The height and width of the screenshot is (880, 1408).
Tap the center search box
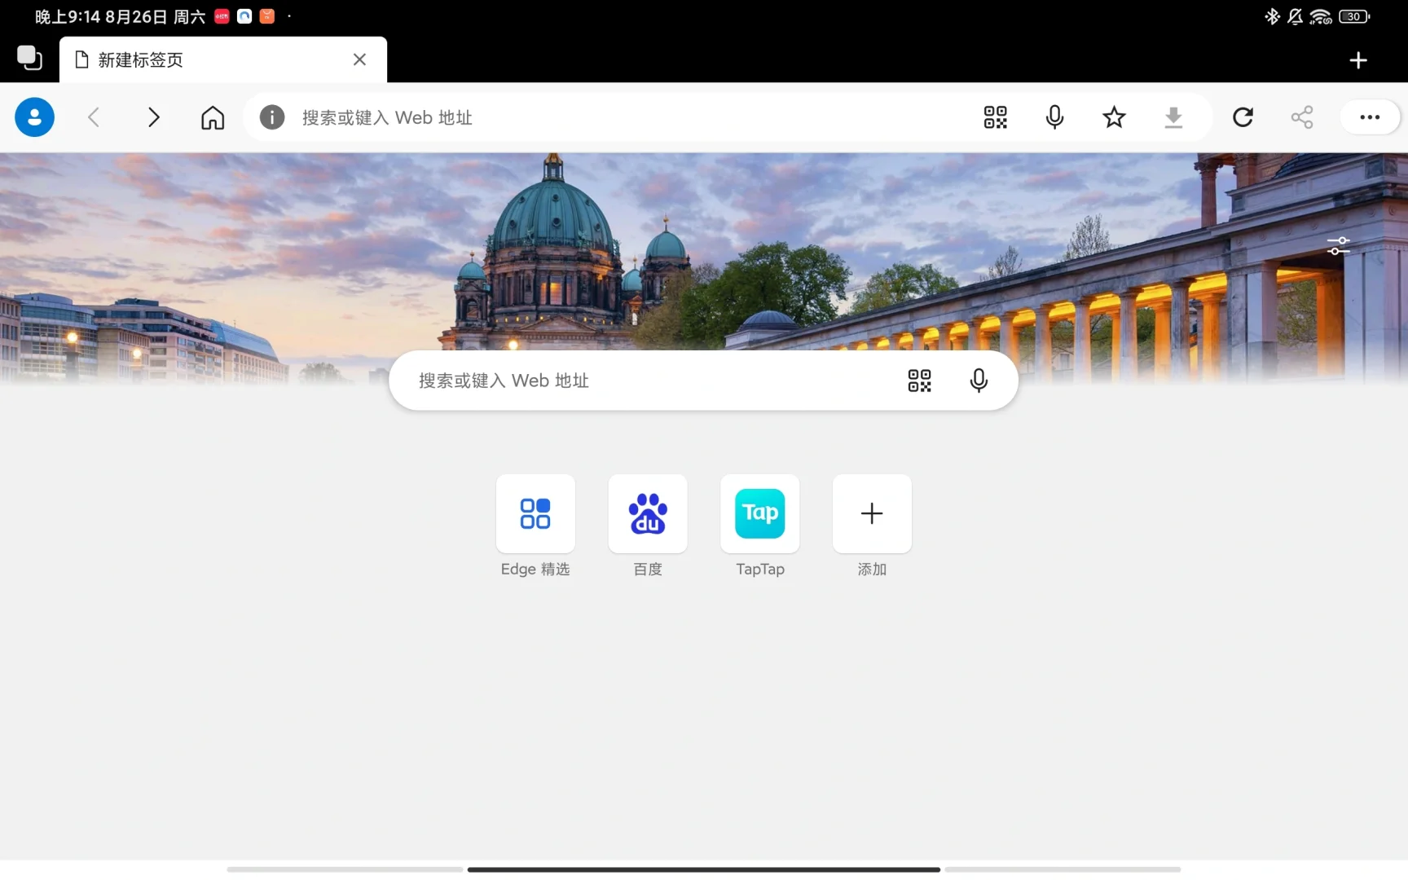pyautogui.click(x=703, y=381)
